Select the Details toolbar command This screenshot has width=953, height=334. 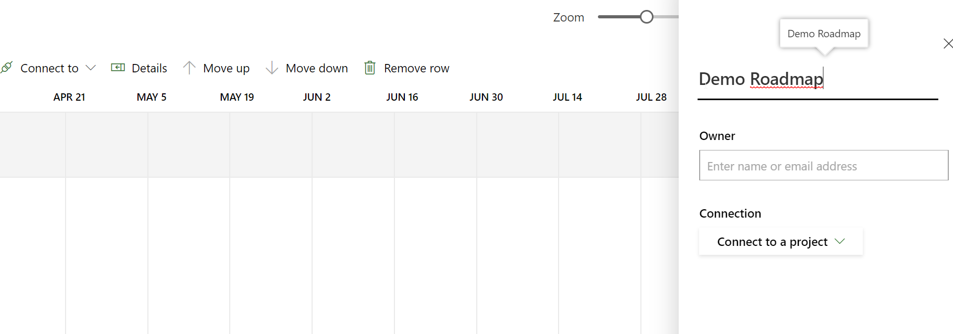[148, 68]
